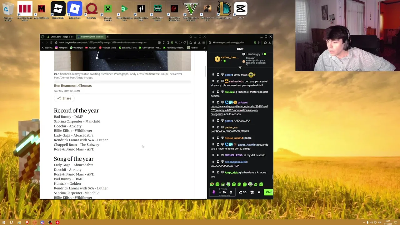This screenshot has width=400, height=225.
Task: Click the Share button
Action: tap(64, 98)
